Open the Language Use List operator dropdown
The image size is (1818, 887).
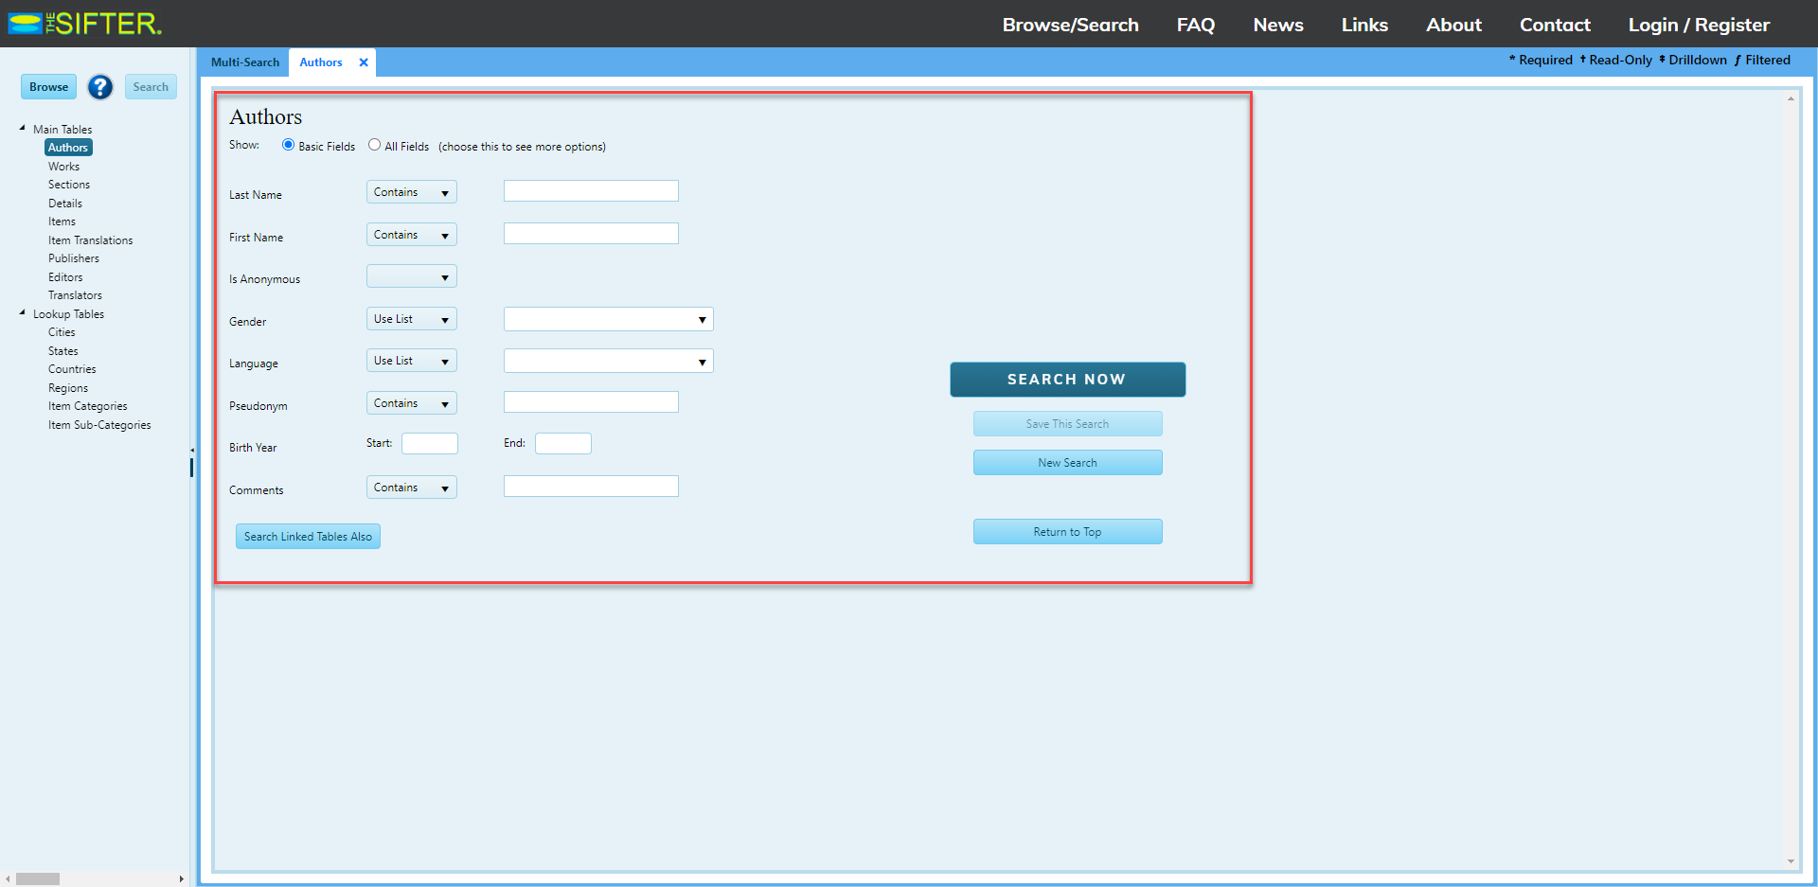pyautogui.click(x=411, y=361)
